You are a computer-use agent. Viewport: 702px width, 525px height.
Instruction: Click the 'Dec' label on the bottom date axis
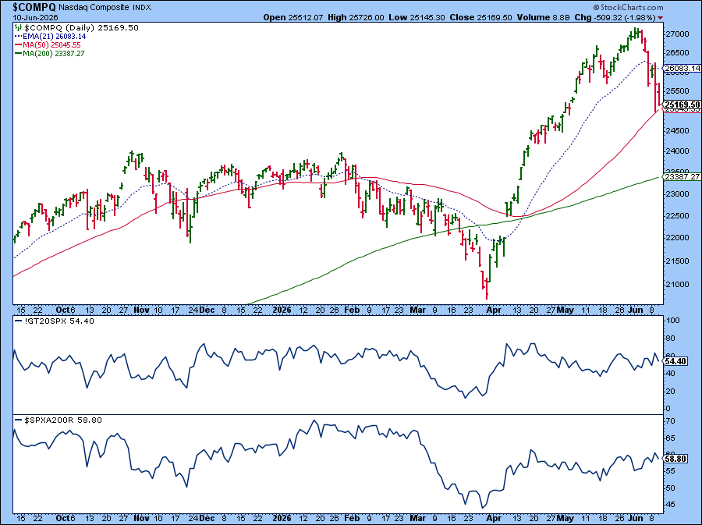click(x=207, y=518)
